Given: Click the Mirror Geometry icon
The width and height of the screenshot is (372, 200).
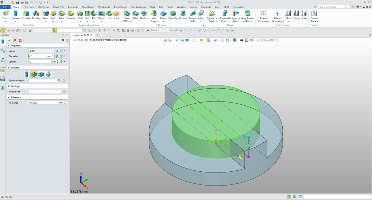Looking at the screenshot, I should click(x=277, y=14).
